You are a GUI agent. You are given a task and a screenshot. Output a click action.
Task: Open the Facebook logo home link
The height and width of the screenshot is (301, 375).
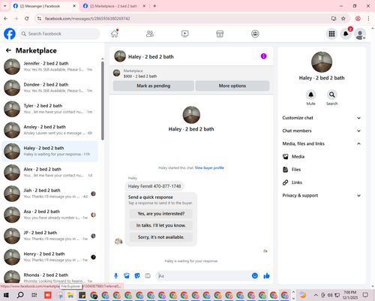click(x=10, y=34)
